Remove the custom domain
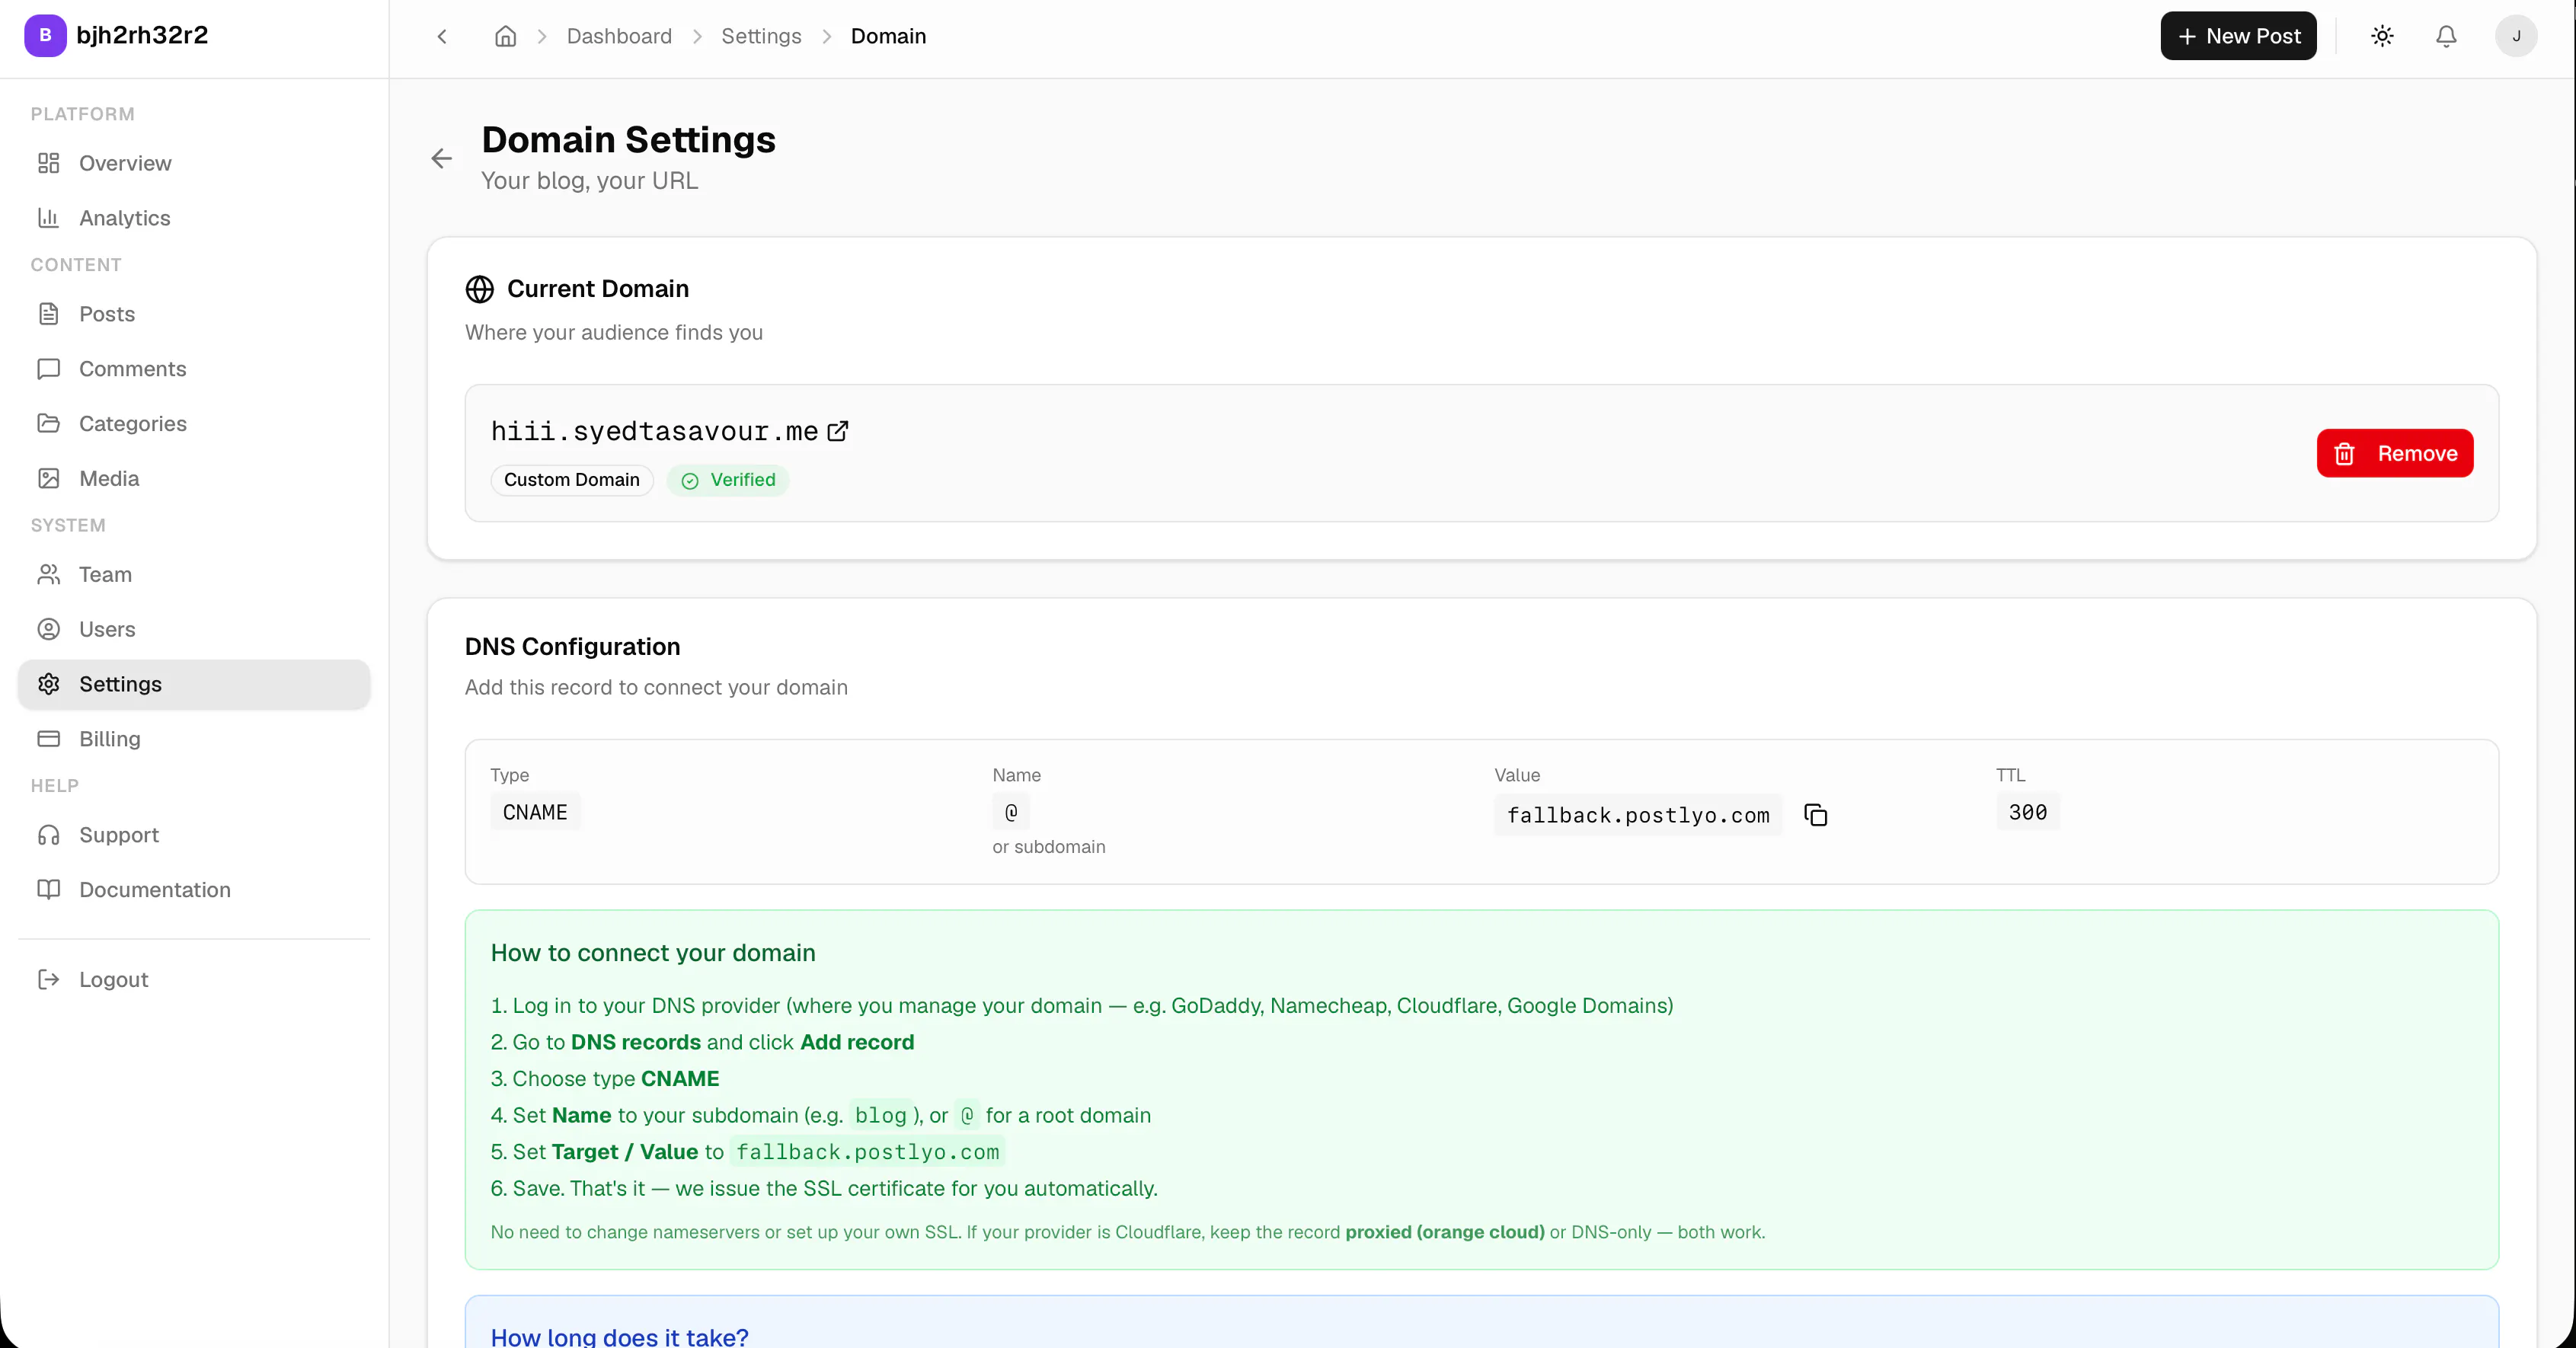2576x1348 pixels. [x=2395, y=454]
